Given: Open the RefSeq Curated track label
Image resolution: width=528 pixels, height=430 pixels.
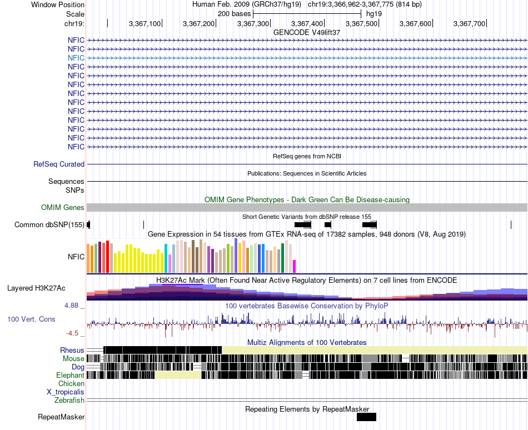Looking at the screenshot, I should tap(58, 164).
